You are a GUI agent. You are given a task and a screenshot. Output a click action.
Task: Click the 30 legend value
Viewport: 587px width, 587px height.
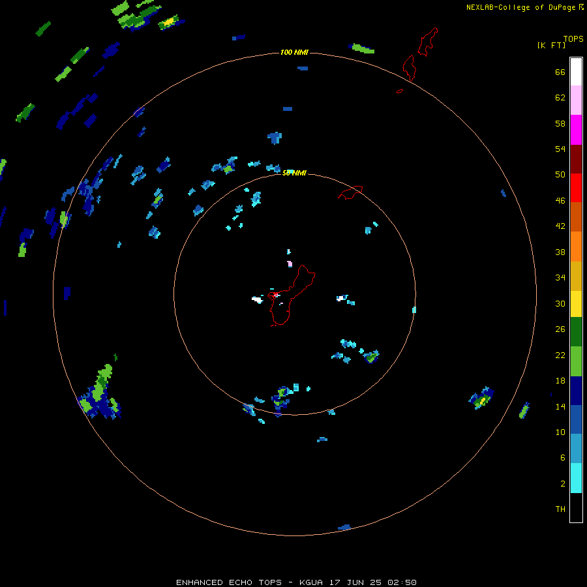click(x=560, y=303)
